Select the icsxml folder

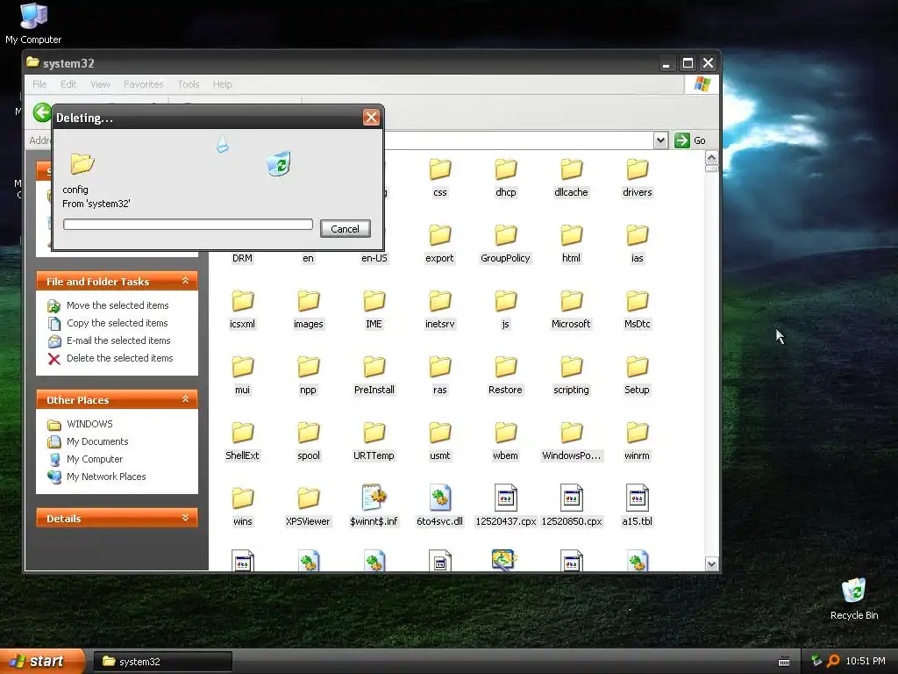pyautogui.click(x=242, y=310)
